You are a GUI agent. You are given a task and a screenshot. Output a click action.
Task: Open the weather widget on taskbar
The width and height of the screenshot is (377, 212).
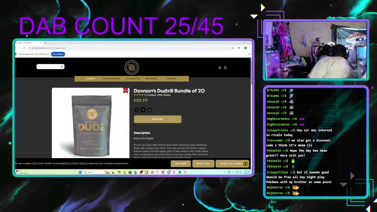pos(22,172)
